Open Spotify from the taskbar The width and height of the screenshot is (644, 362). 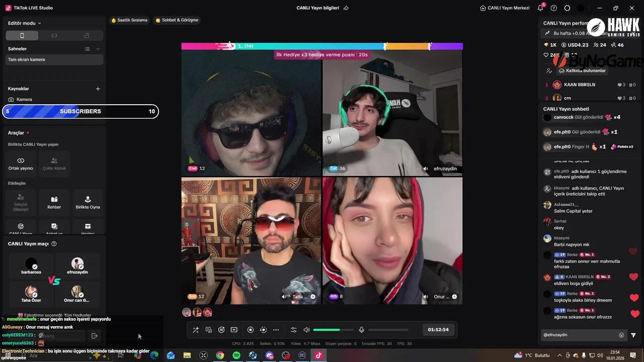pyautogui.click(x=236, y=355)
